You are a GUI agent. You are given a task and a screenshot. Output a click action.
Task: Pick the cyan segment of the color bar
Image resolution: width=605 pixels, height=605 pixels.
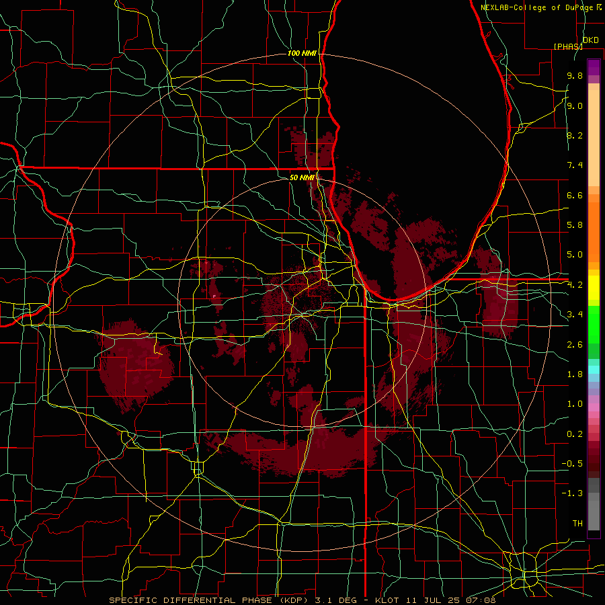[x=594, y=369]
